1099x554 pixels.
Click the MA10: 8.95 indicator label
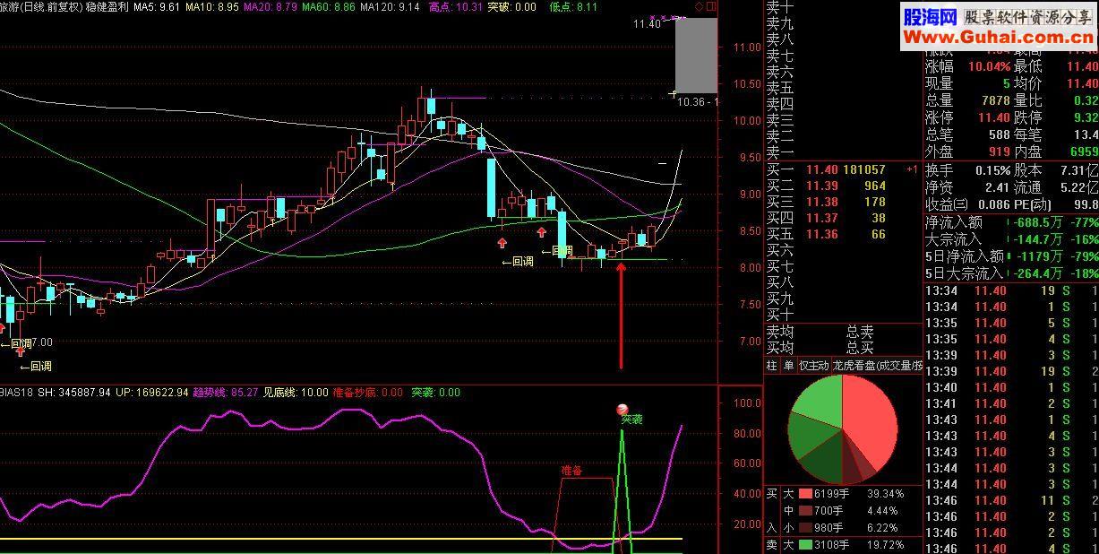(213, 7)
